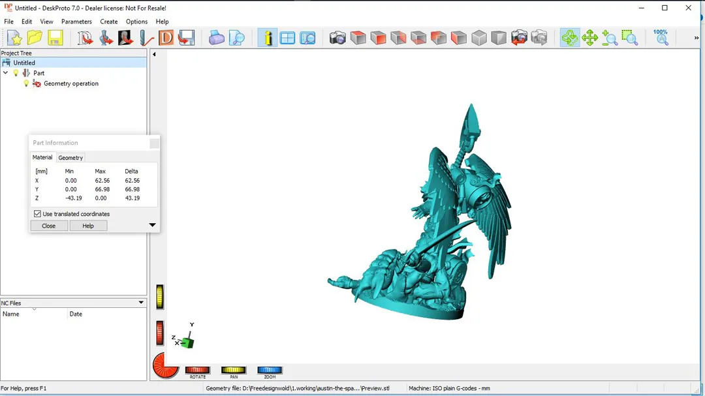Open the View menu
Viewport: 705px width, 396px height.
(46, 22)
